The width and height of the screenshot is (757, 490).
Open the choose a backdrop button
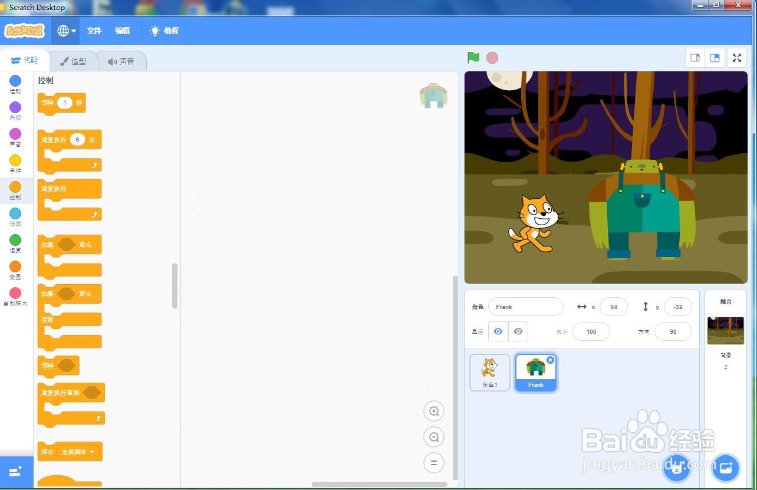click(726, 468)
